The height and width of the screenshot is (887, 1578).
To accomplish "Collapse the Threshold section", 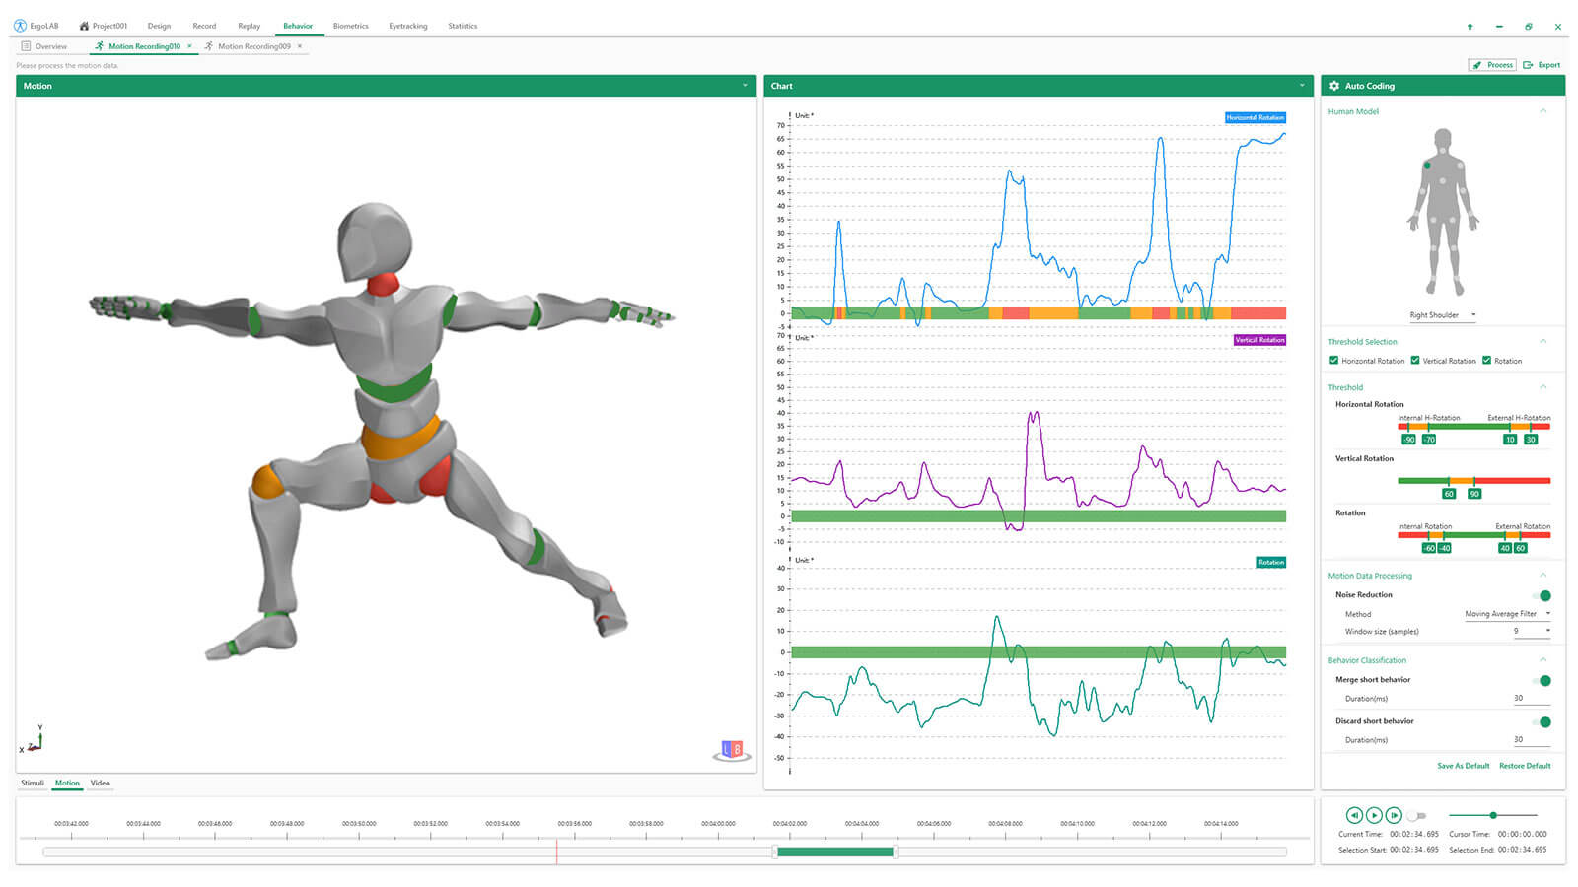I will click(1543, 387).
